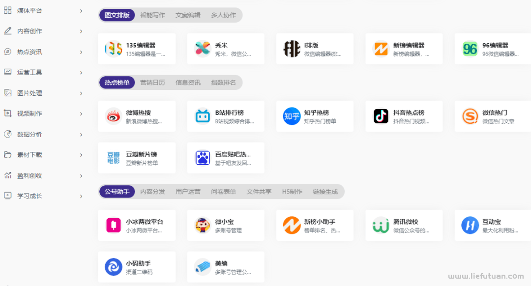
Task: Expand the 学习成长 chevron arrow
Action: [x=81, y=196]
